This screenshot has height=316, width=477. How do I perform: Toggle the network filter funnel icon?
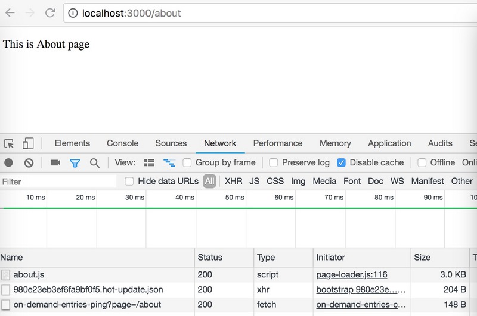point(75,162)
